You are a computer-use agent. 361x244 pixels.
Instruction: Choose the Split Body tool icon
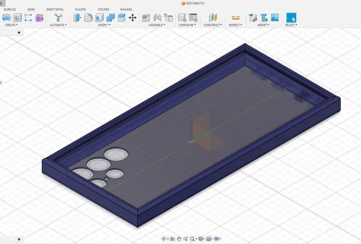click(122, 18)
